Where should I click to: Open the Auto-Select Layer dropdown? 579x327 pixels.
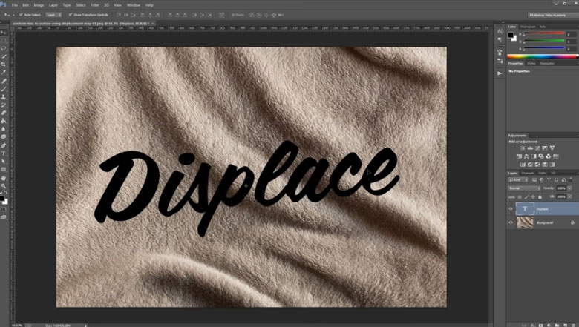click(x=53, y=15)
